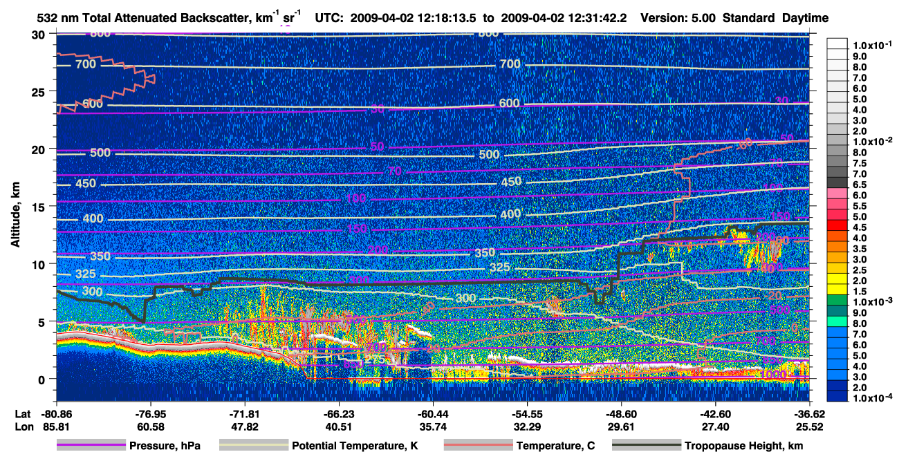
Task: Click the "UTC:" label in the header
Action: tap(329, 19)
